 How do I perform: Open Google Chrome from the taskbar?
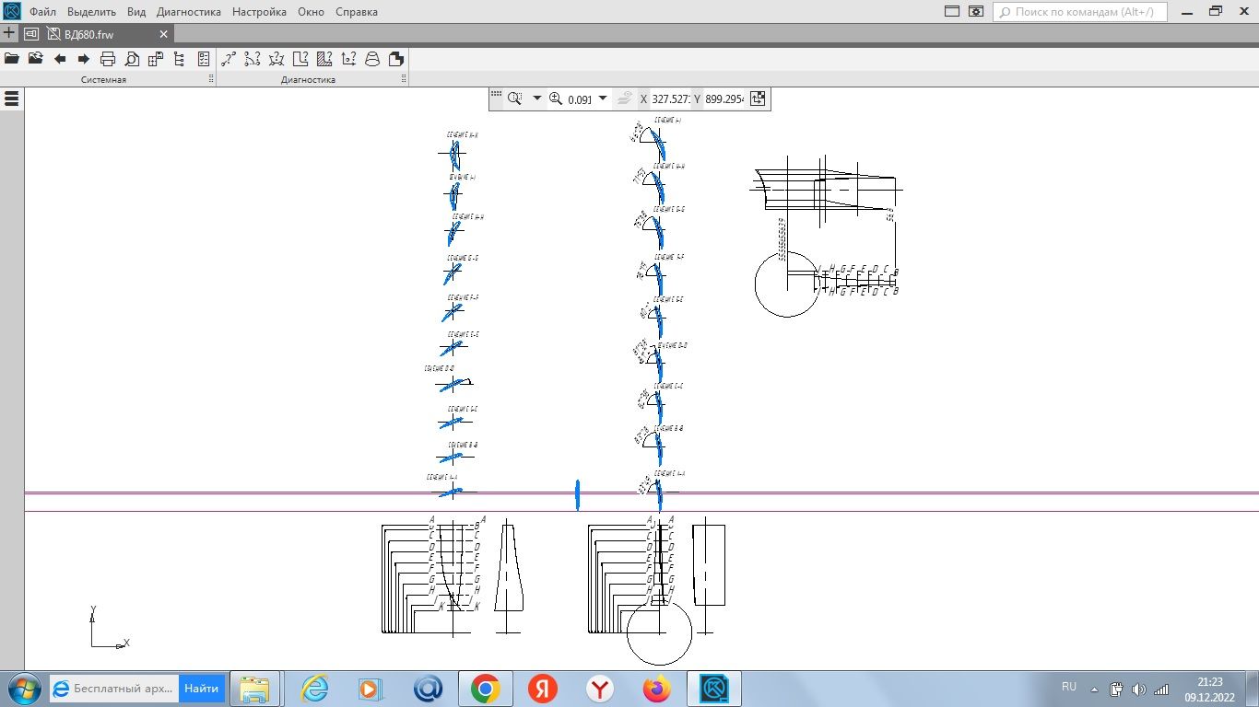coord(486,689)
